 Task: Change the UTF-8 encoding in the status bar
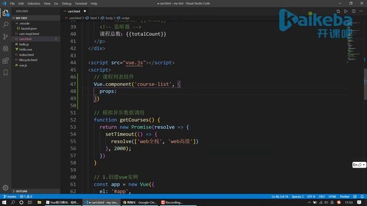pyautogui.click(x=311, y=196)
